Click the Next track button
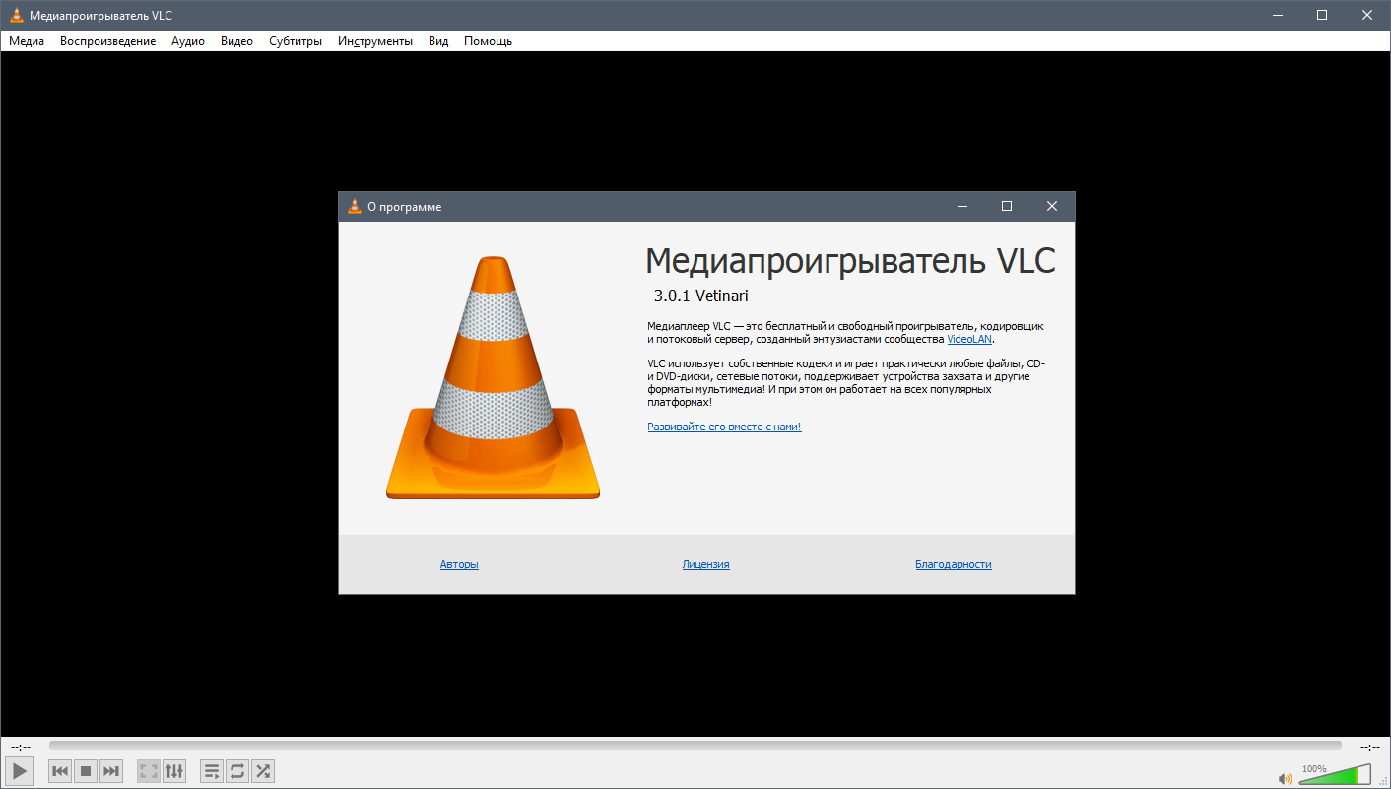Image resolution: width=1391 pixels, height=789 pixels. coord(111,771)
